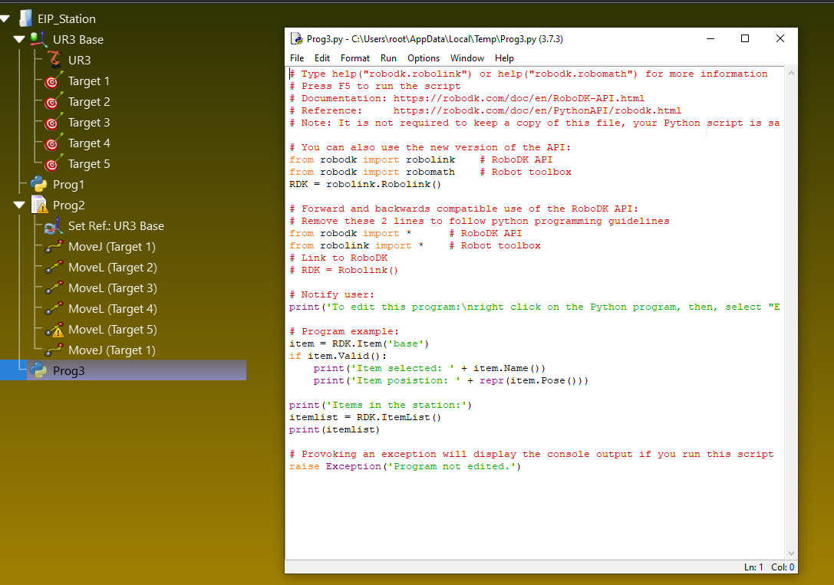Click the Target 1 bullseye icon
834x585 pixels.
(x=54, y=81)
